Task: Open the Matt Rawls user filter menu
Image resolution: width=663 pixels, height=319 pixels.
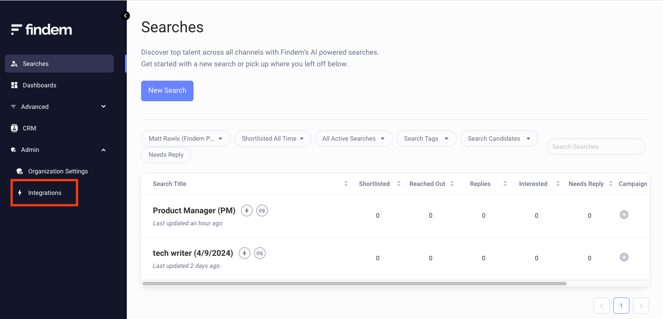Action: [x=185, y=138]
